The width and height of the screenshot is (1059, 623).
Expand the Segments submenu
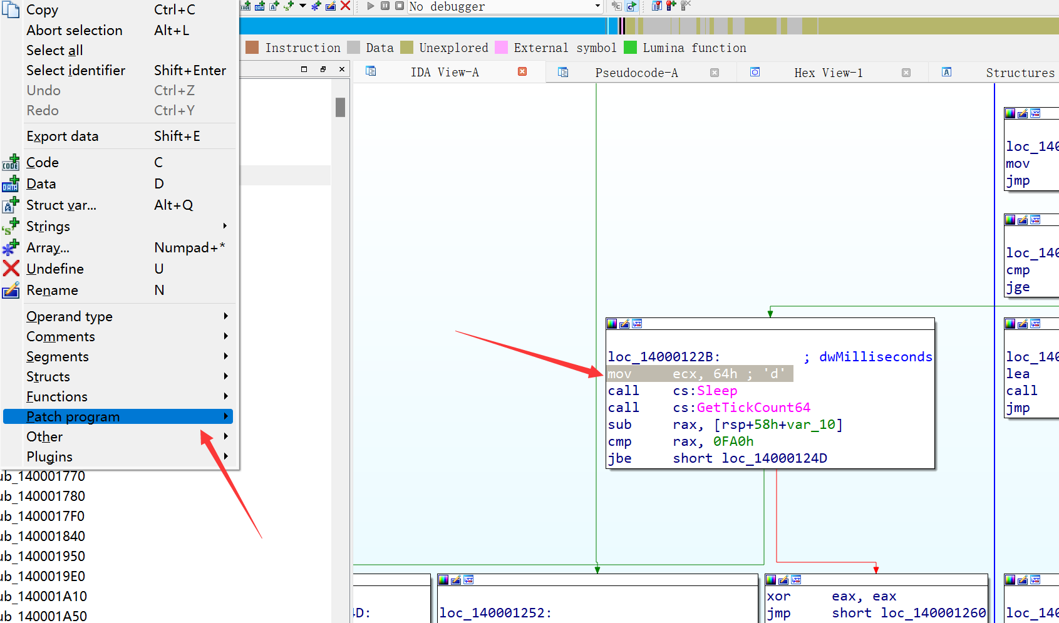[x=119, y=356]
